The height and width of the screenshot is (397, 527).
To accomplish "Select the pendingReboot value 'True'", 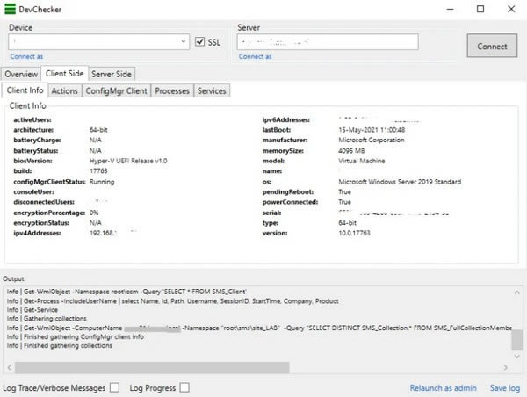I will click(345, 192).
